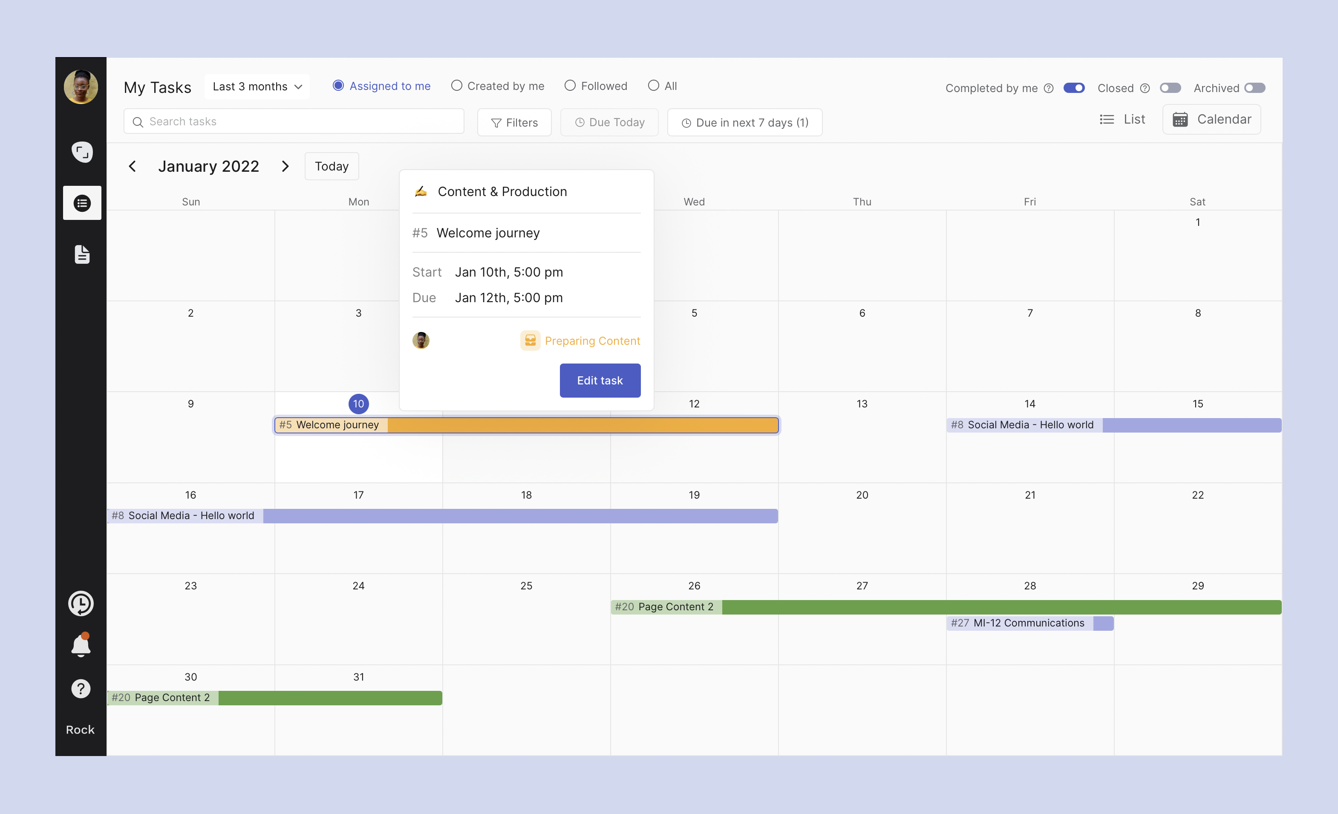Click the help question mark icon
1338x814 pixels.
[x=81, y=689]
